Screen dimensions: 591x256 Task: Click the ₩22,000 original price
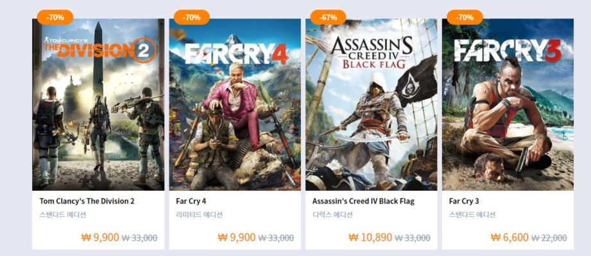click(x=549, y=238)
